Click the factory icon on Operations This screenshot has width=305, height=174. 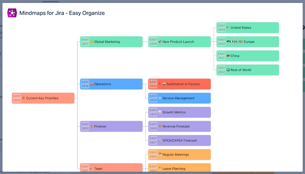pyautogui.click(x=92, y=84)
